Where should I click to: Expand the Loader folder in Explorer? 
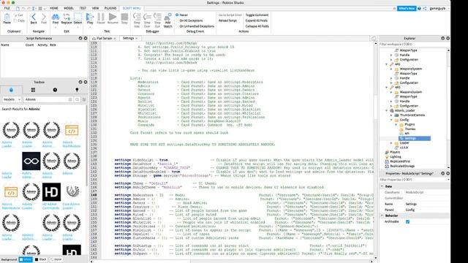pyautogui.click(x=391, y=143)
